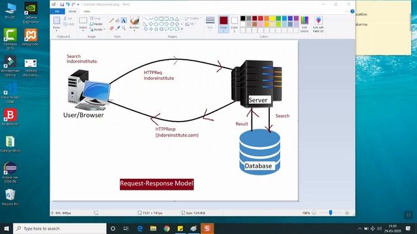The width and height of the screenshot is (417, 234).
Task: Open Paint Help question mark icon
Action: point(352,12)
